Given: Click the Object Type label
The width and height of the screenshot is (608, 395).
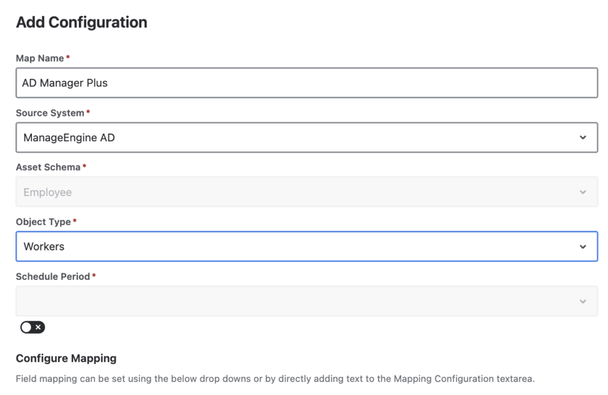Looking at the screenshot, I should click(43, 222).
